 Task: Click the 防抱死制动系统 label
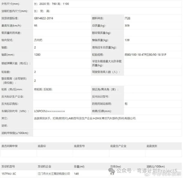(x=102, y=104)
